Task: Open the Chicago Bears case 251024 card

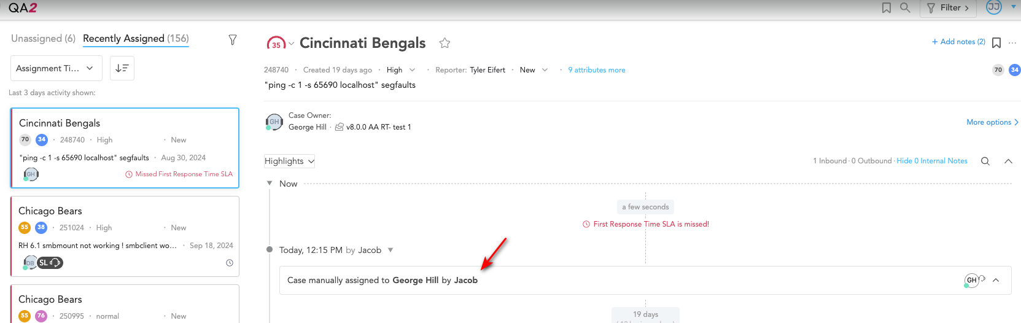Action: pos(125,236)
